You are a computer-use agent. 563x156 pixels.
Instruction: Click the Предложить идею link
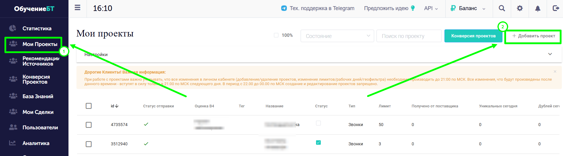tap(386, 8)
